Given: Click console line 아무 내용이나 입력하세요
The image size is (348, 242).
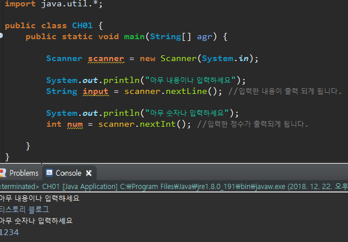Looking at the screenshot, I should (39, 198).
